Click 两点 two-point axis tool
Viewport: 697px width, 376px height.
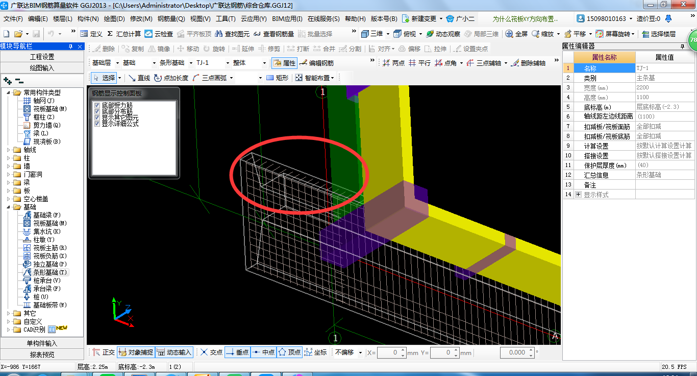[393, 63]
